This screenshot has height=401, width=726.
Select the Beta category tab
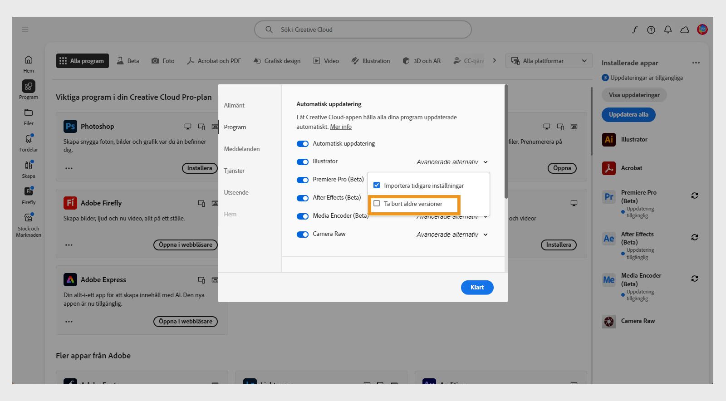[128, 61]
